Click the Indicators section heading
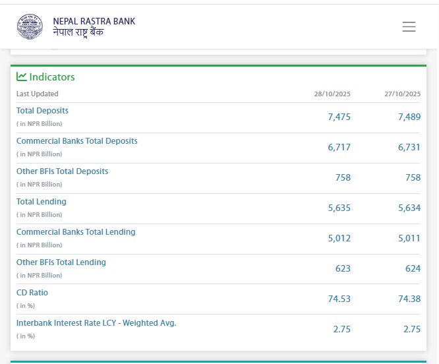 52,77
